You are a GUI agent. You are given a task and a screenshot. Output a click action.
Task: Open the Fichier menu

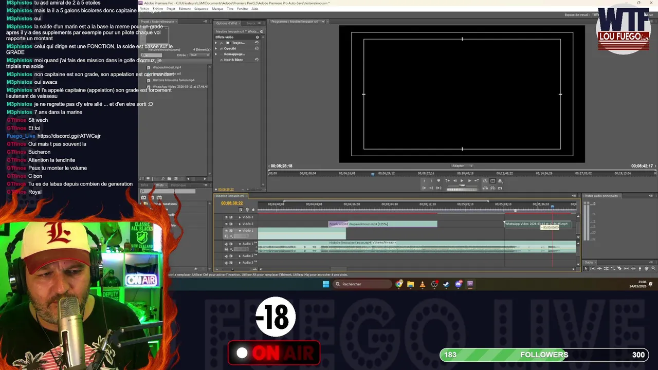coord(144,9)
